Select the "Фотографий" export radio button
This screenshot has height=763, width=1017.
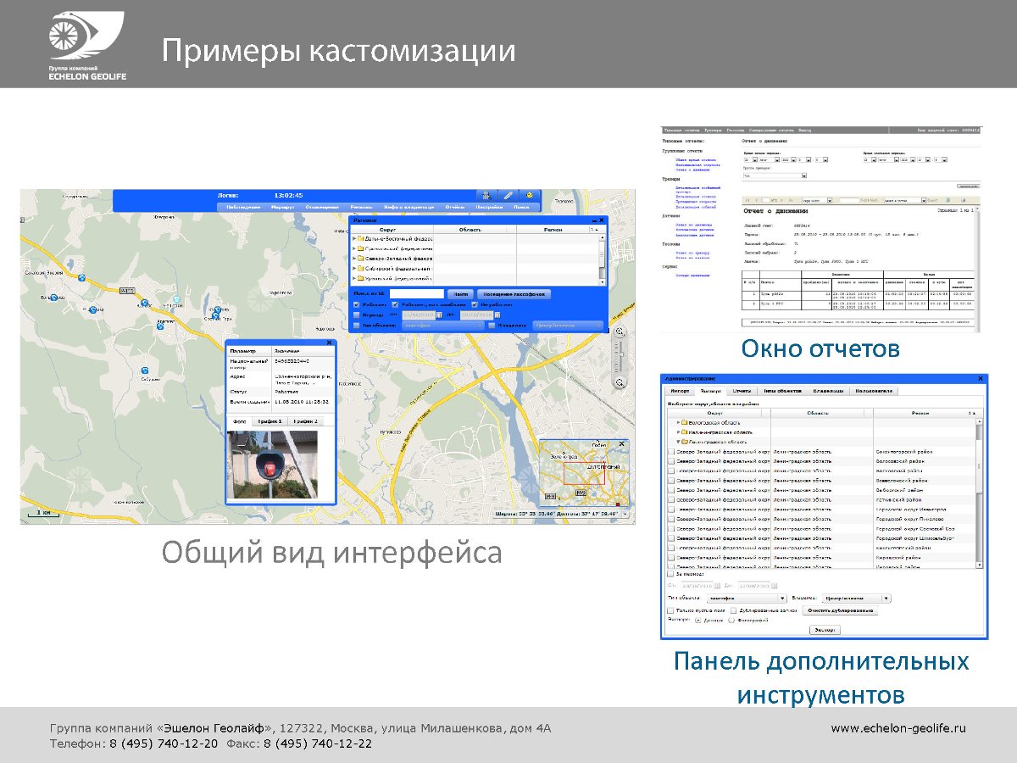point(731,621)
